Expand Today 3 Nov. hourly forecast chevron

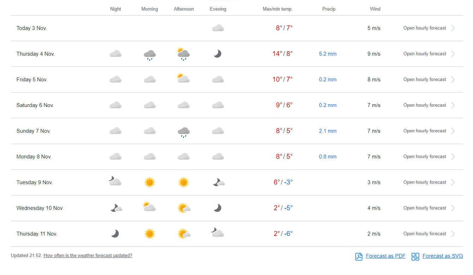pos(453,28)
